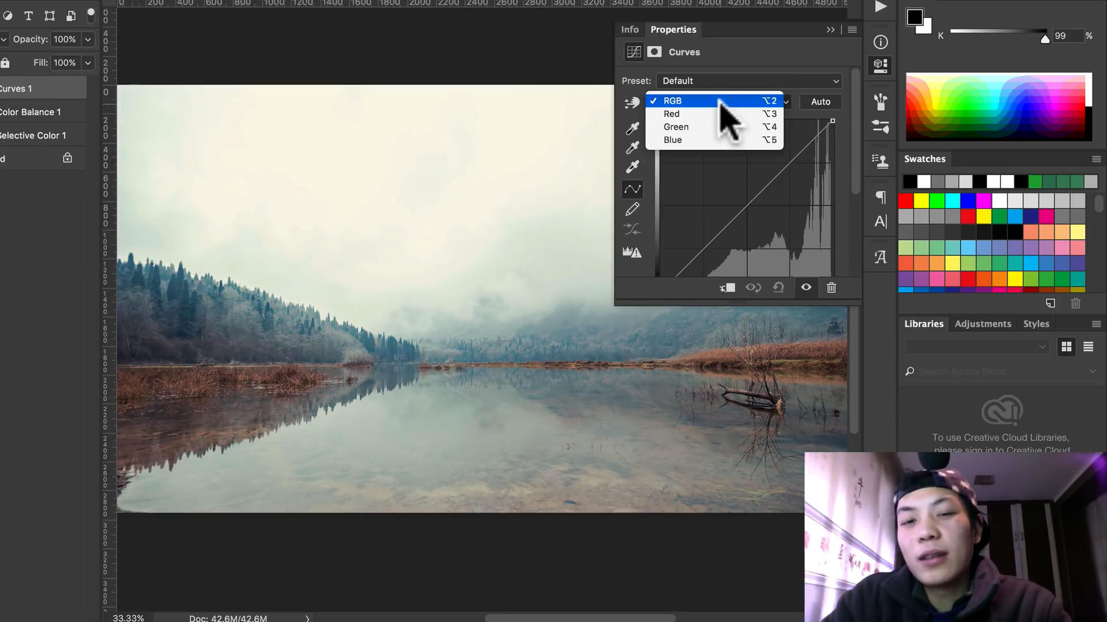Screen dimensions: 1107x622
Task: Toggle Curves layer visibility eye
Action: pyautogui.click(x=806, y=287)
